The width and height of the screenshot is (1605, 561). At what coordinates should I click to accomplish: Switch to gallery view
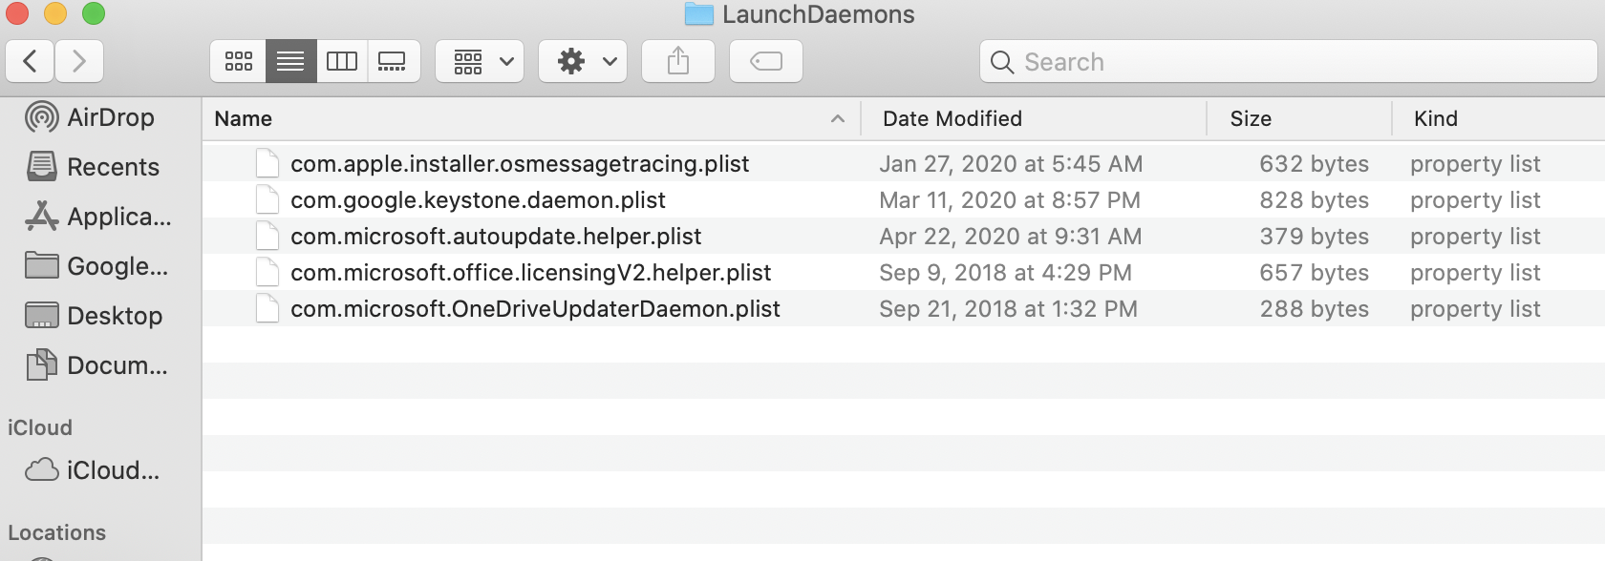click(x=393, y=62)
